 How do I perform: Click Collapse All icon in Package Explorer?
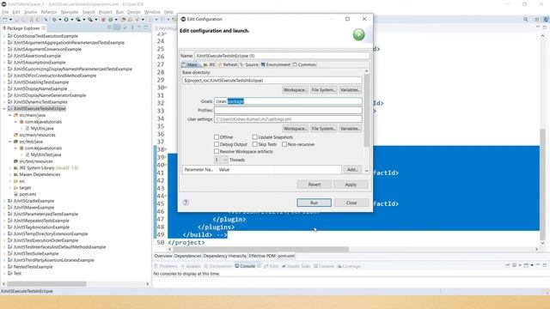click(x=110, y=27)
